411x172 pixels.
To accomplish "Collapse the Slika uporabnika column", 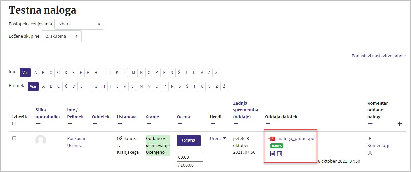I will point(38,124).
